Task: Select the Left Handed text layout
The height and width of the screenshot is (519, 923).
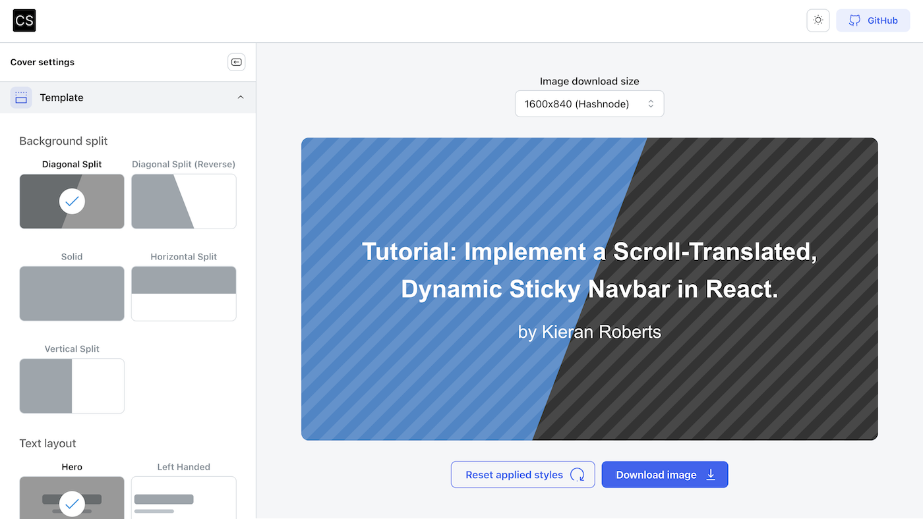Action: 184,497
